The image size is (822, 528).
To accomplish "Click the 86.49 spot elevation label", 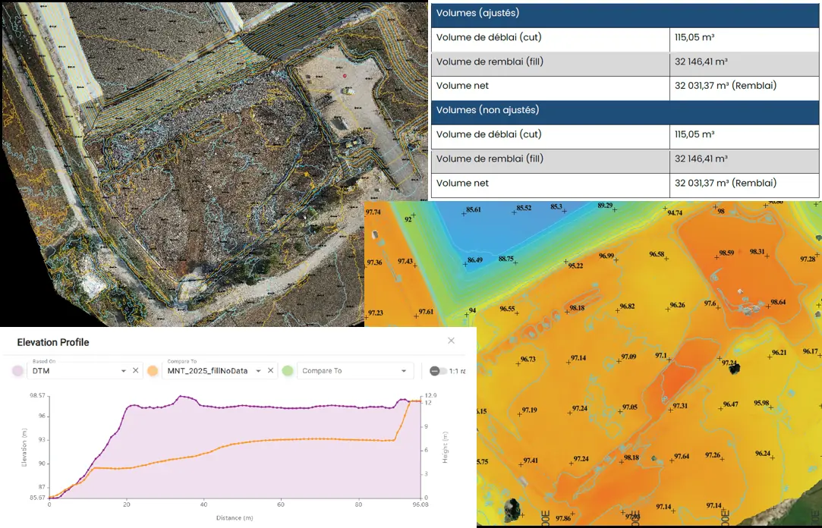I will coord(475,259).
